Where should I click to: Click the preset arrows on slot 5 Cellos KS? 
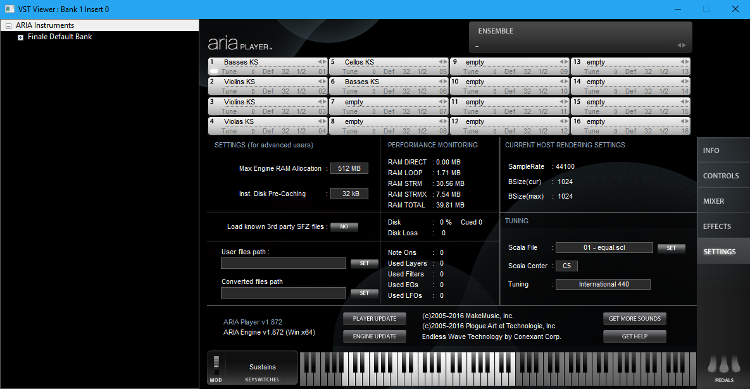442,62
